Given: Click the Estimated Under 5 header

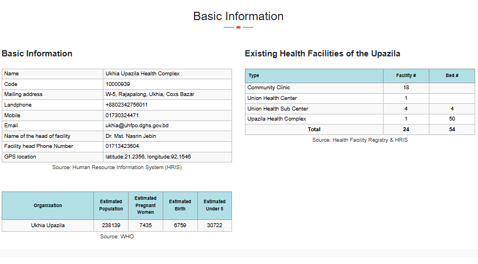Looking at the screenshot, I should coord(214,205).
